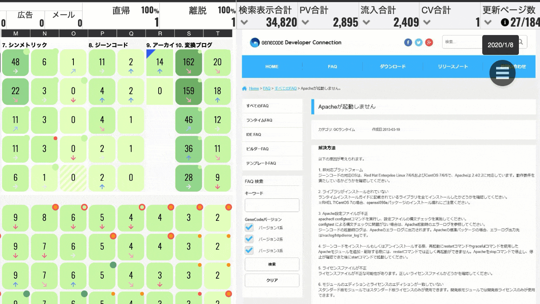540x304 pixels.
Task: Toggle the バージョン2系 checkbox
Action: (x=249, y=239)
